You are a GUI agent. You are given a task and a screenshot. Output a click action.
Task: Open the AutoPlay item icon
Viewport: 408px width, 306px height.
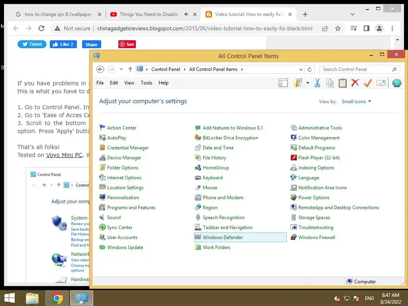[x=102, y=137]
